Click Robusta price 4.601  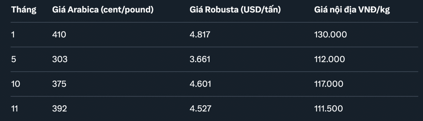coord(199,84)
